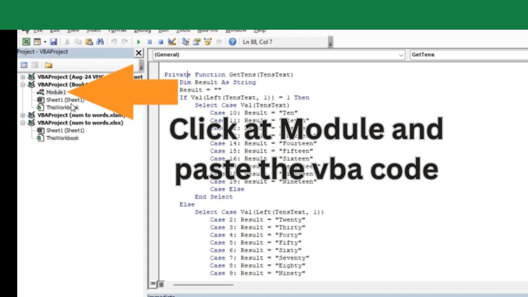The image size is (528, 297).
Task: Click 'Case 10: Result = "Ten"' line
Action: (x=254, y=113)
